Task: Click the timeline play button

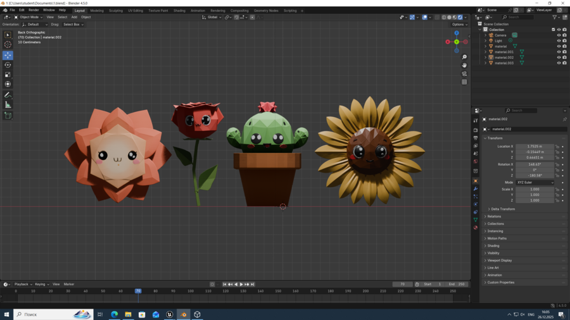Action: click(x=241, y=285)
